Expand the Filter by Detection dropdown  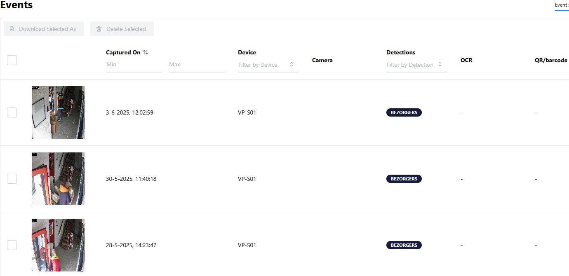point(416,65)
